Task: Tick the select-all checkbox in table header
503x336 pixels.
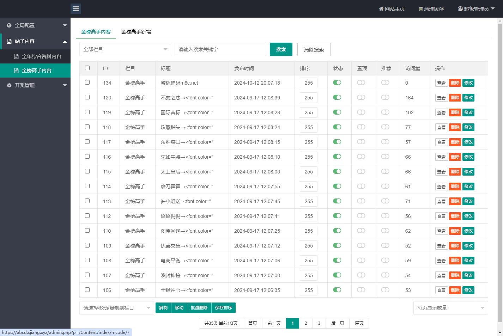Action: click(87, 68)
